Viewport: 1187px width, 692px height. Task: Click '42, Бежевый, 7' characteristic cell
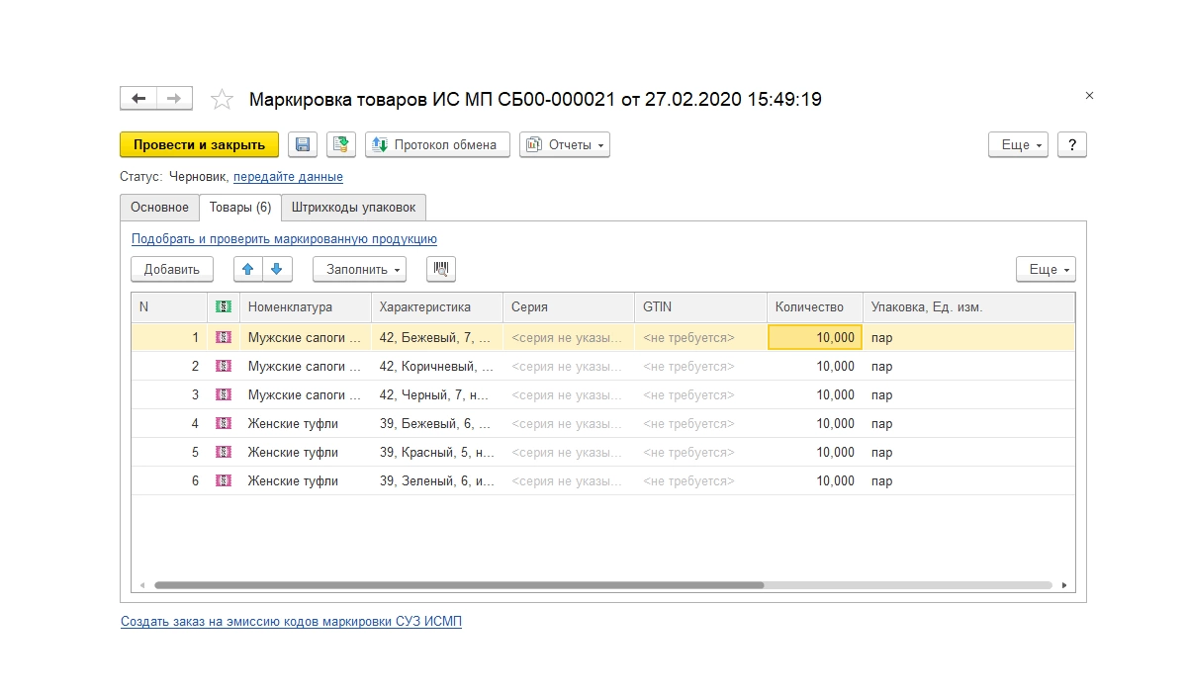437,337
